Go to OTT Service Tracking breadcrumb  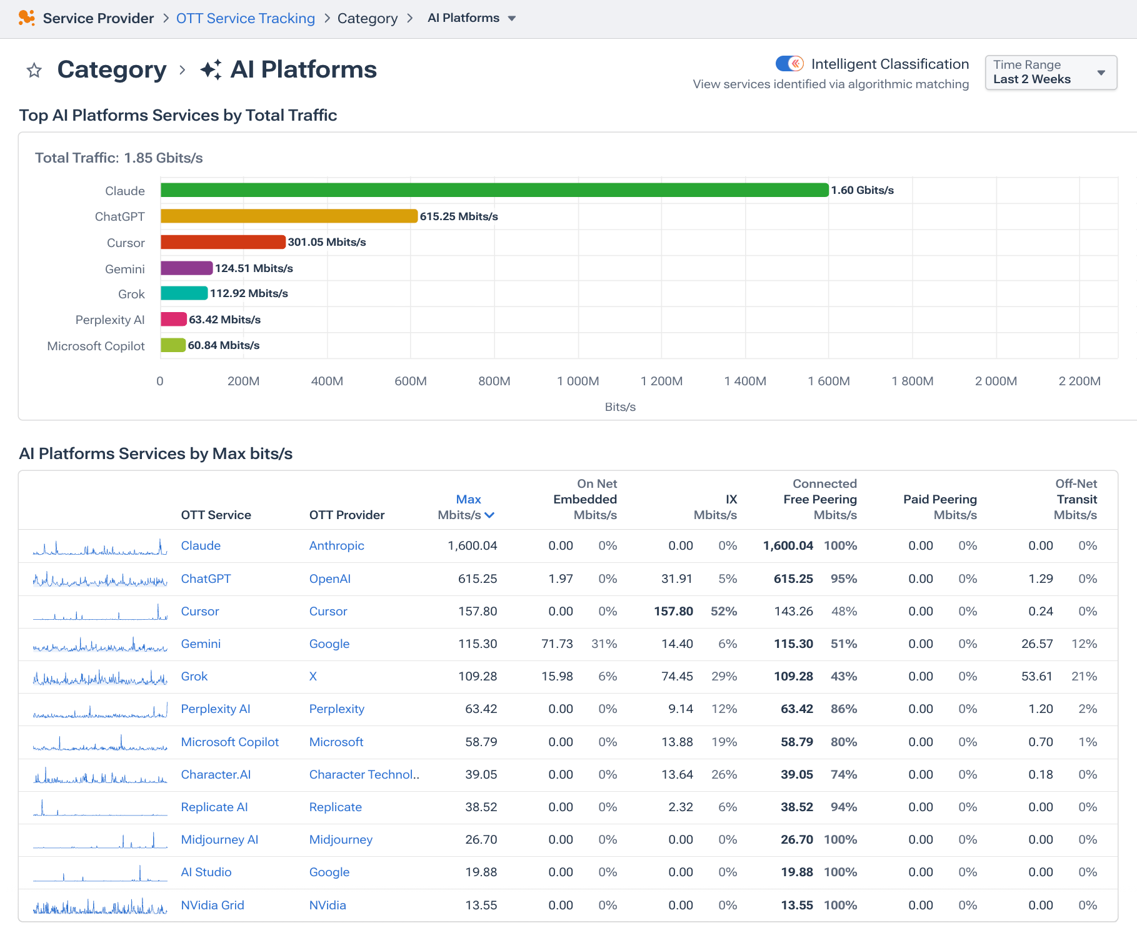click(x=246, y=18)
